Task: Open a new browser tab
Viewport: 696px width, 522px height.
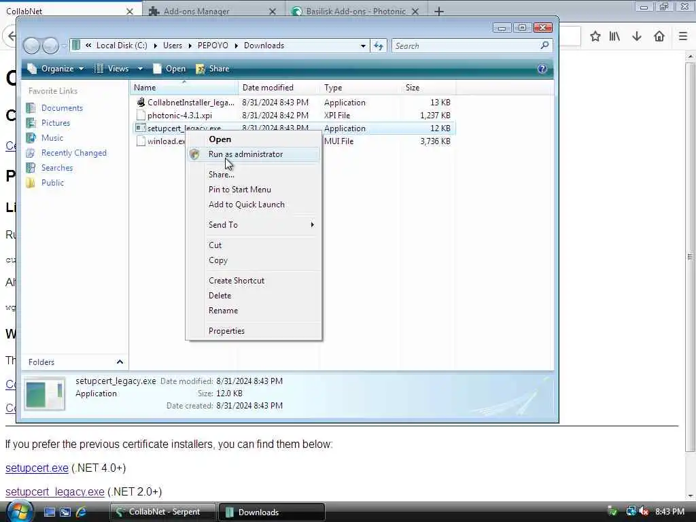Action: [438, 12]
